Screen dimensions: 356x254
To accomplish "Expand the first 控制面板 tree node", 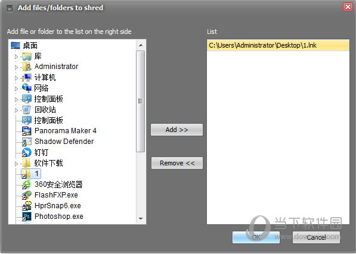I will tap(16, 99).
